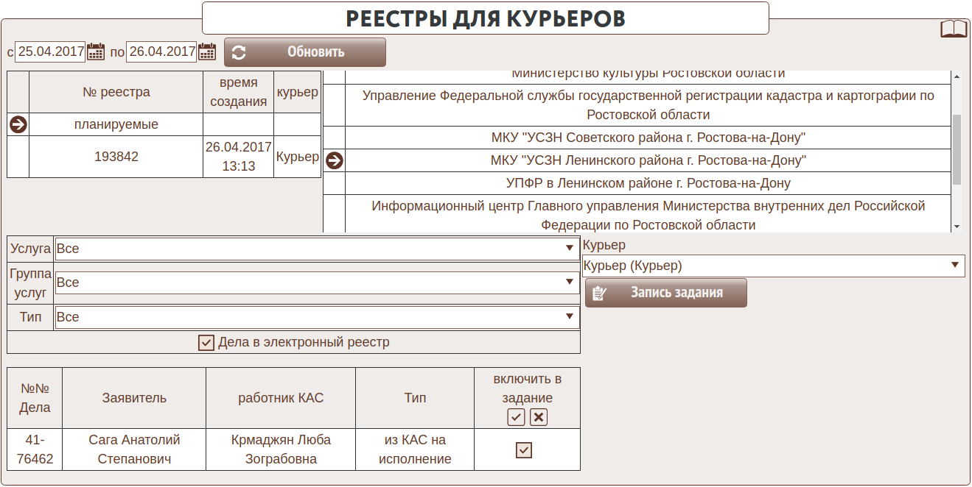Click arrow icon beside 'планируемые' row

point(18,124)
